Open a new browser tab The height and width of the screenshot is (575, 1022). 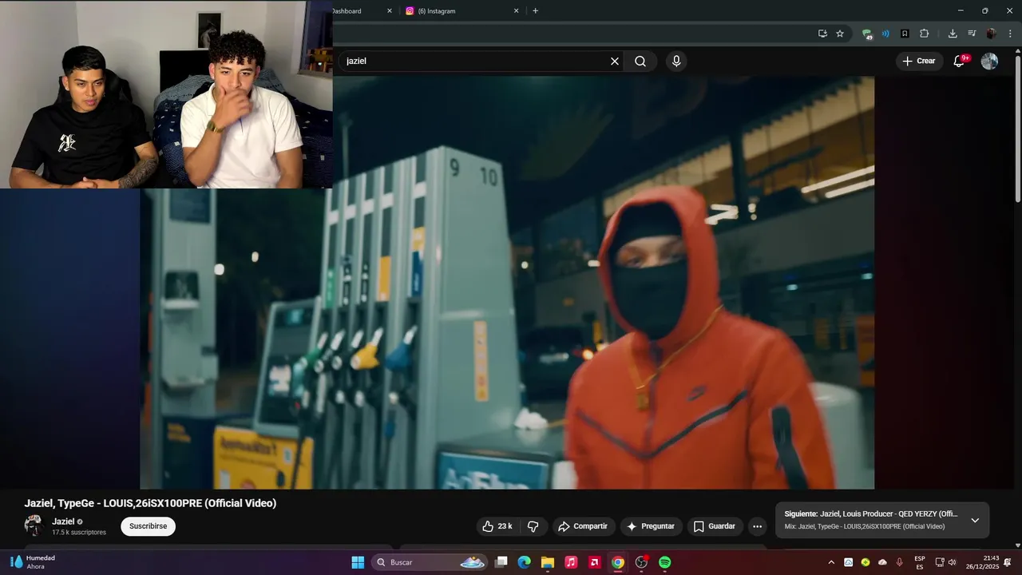pyautogui.click(x=535, y=11)
